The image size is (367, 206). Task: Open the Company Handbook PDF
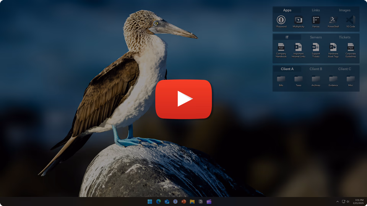[281, 50]
